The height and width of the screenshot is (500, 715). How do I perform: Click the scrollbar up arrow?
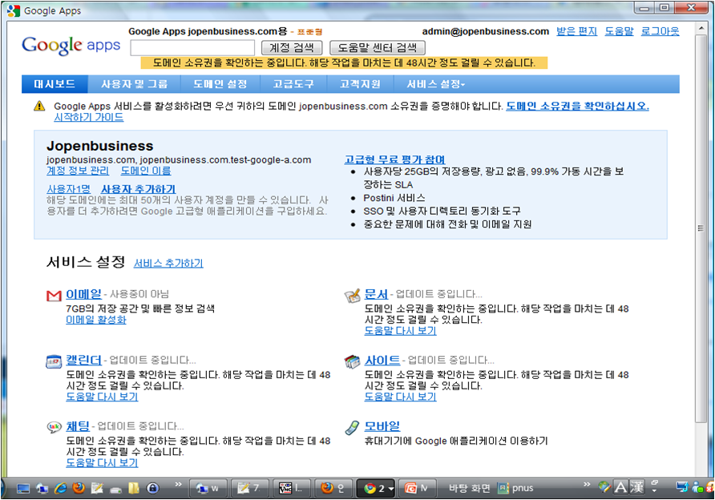(701, 28)
